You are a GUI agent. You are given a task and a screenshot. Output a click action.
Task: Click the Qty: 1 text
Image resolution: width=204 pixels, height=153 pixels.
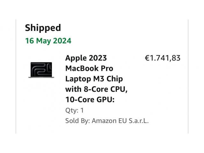75,110
